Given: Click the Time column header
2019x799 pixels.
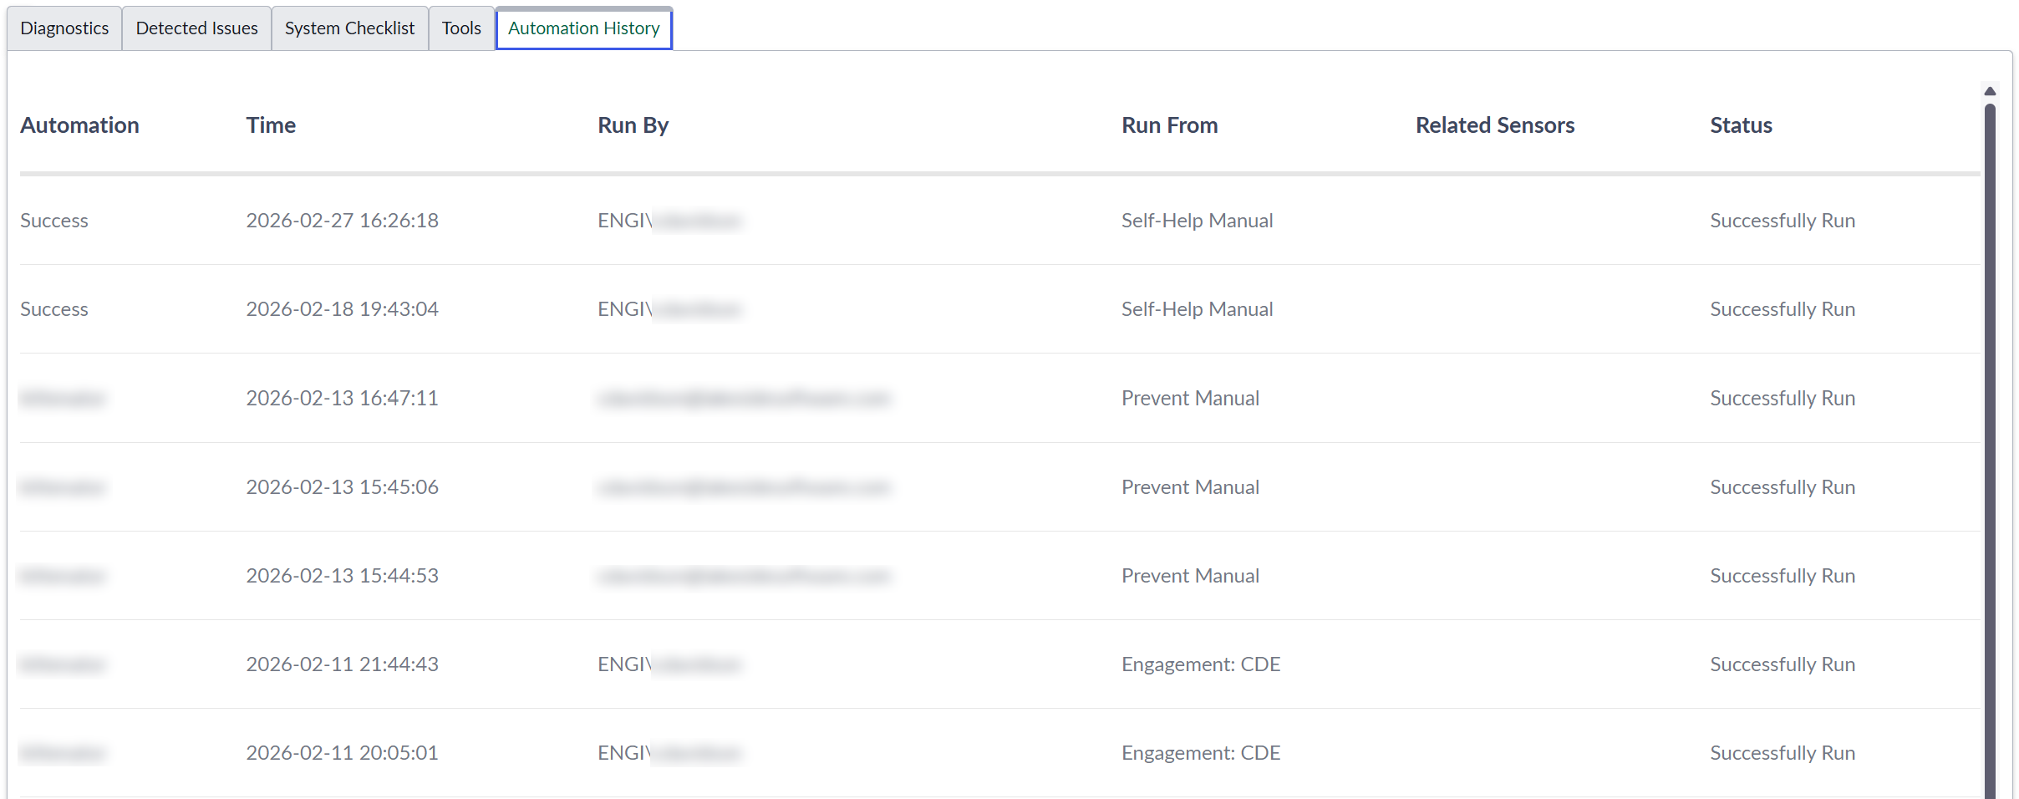Looking at the screenshot, I should 271,125.
